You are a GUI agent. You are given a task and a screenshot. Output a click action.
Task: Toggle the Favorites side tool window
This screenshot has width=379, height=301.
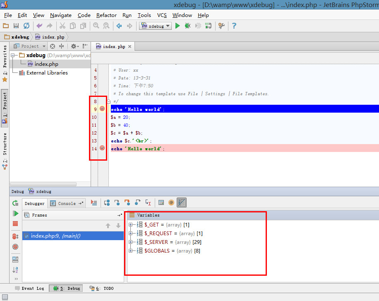tap(5, 63)
